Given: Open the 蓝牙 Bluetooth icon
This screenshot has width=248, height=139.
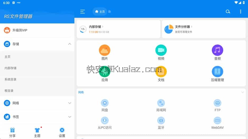Looking at the screenshot, I should (x=161, y=120).
